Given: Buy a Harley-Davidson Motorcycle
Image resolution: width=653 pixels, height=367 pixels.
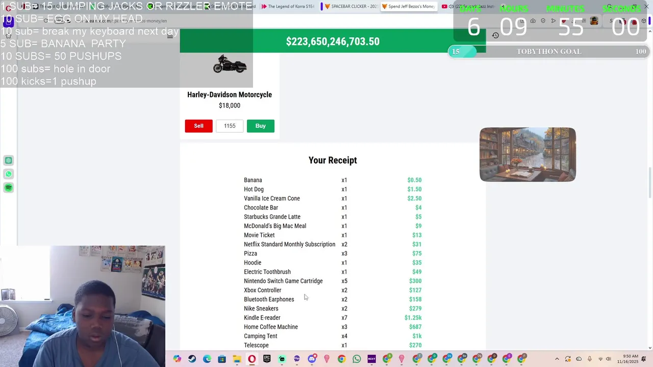Looking at the screenshot, I should pos(260,126).
